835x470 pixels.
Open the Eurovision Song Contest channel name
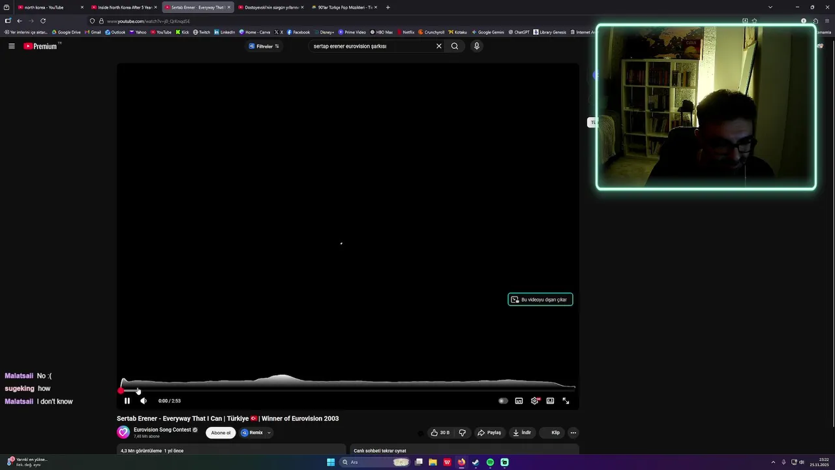click(x=162, y=430)
